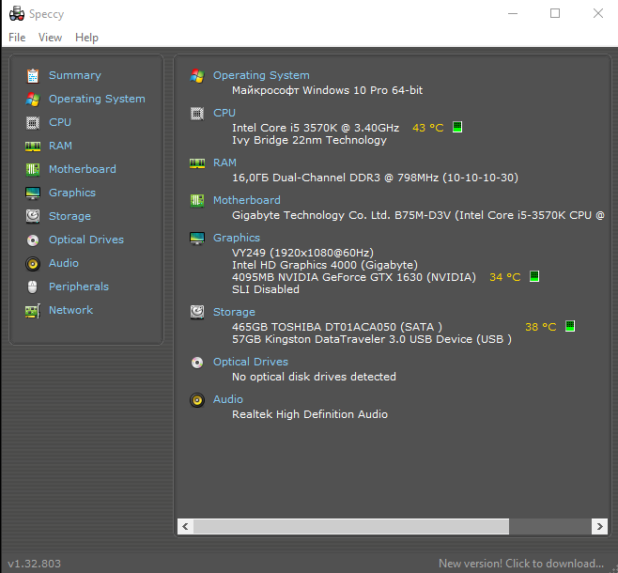Click the Summary clipboard icon in sidebar
This screenshot has width=618, height=573.
pos(33,76)
